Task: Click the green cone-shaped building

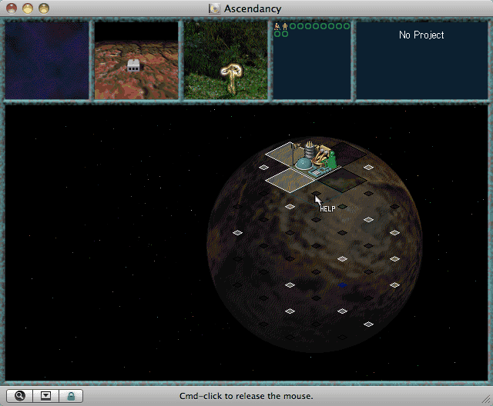Action: pos(331,161)
